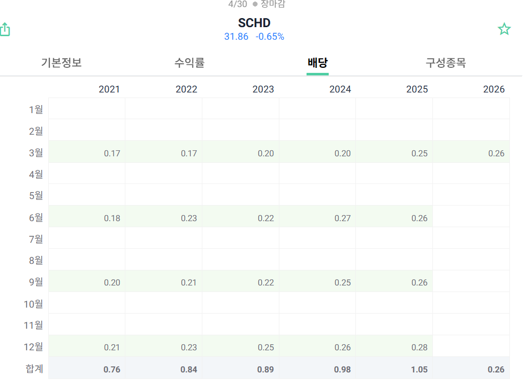Click the 3월 row label
The height and width of the screenshot is (387, 525).
click(x=36, y=153)
